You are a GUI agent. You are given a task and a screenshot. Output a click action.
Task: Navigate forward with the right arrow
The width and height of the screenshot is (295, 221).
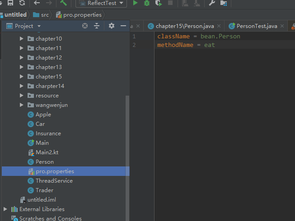point(49,3)
